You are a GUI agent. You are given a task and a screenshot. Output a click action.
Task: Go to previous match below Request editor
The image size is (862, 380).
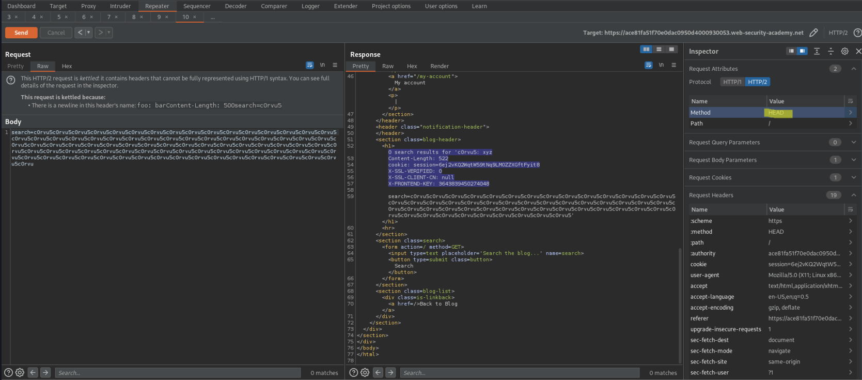pyautogui.click(x=33, y=372)
